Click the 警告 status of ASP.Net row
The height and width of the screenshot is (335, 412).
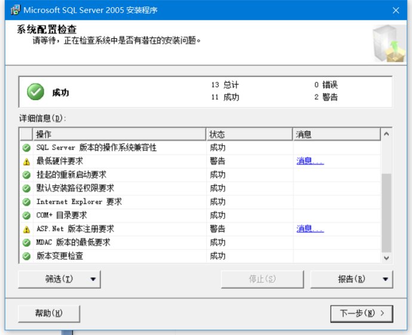[x=217, y=229]
